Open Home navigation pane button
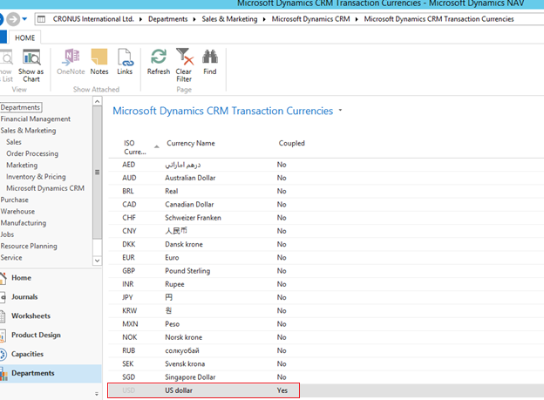 (51, 278)
